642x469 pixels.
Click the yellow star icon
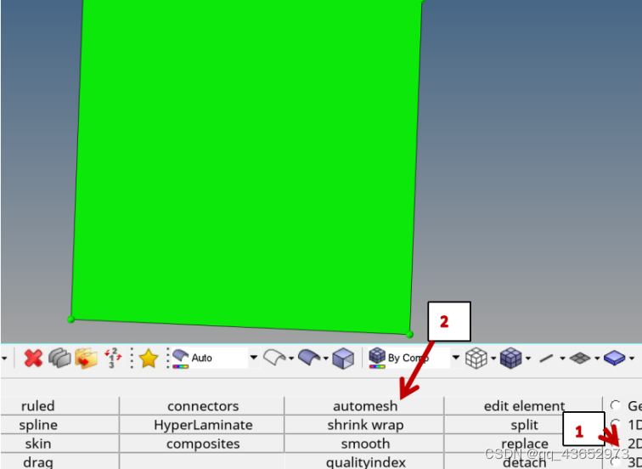pyautogui.click(x=149, y=359)
